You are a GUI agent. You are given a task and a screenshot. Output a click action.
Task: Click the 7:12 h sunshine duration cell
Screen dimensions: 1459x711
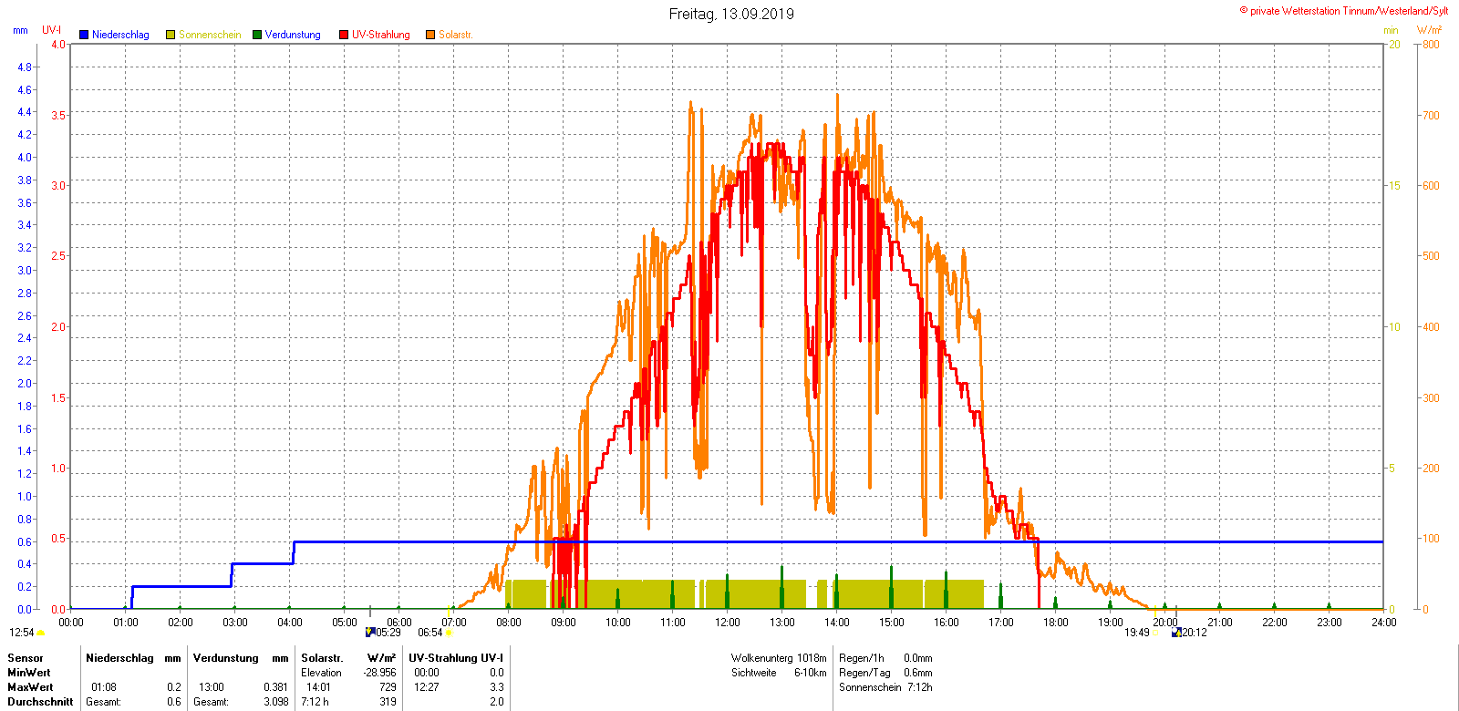tap(316, 702)
